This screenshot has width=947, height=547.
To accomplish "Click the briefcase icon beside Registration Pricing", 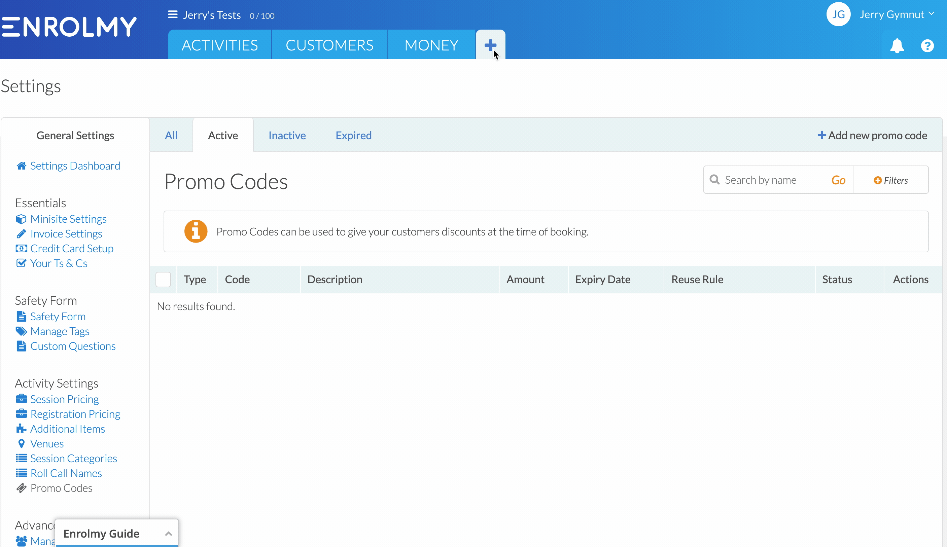I will coord(22,414).
